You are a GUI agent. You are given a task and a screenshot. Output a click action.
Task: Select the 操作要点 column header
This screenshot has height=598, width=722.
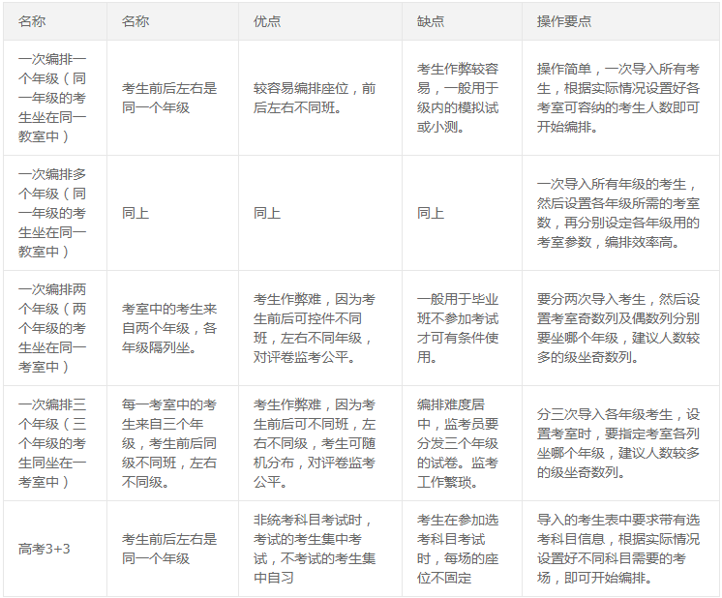tap(565, 20)
